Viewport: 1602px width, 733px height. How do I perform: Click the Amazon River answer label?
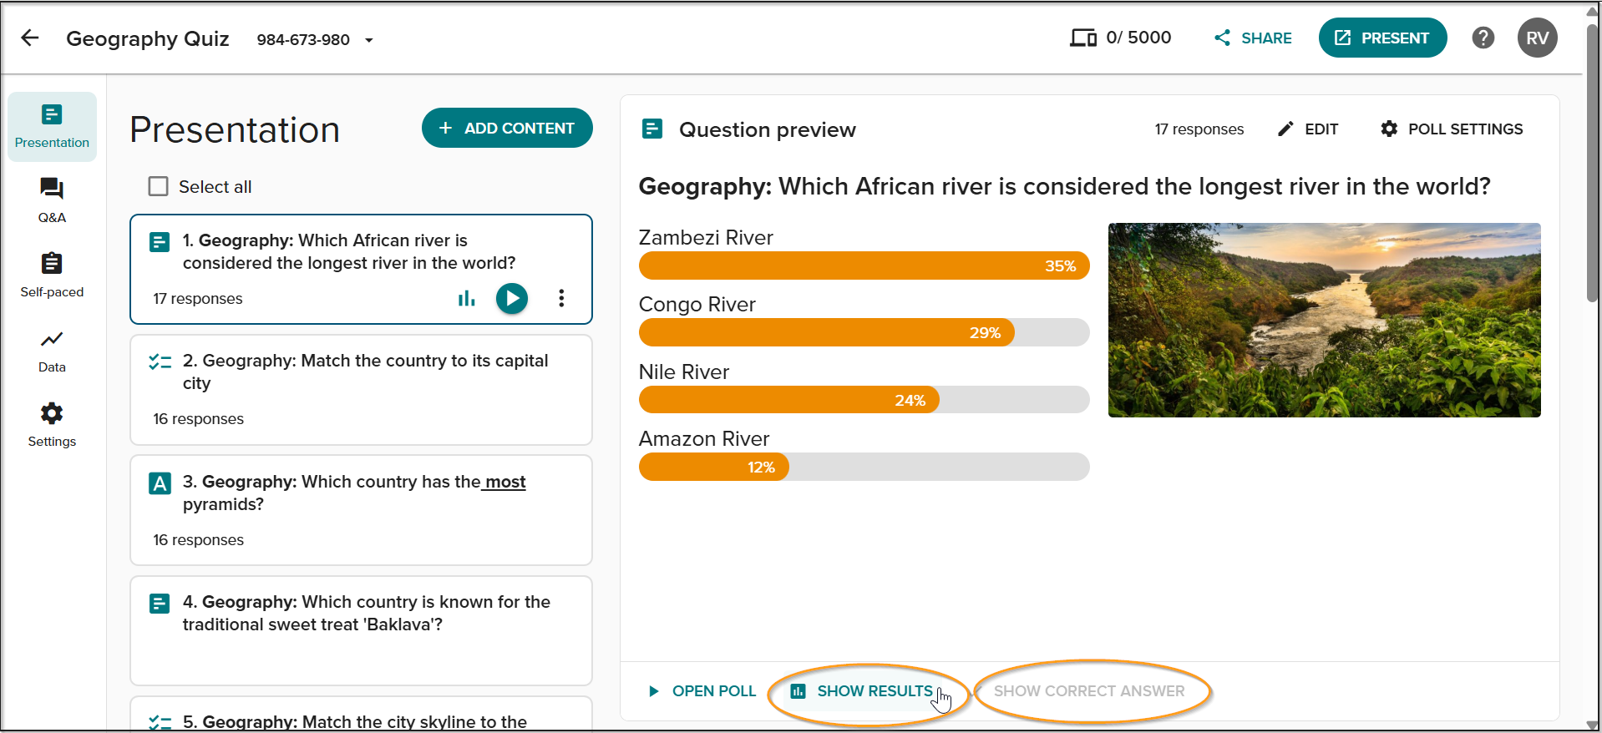coord(704,439)
